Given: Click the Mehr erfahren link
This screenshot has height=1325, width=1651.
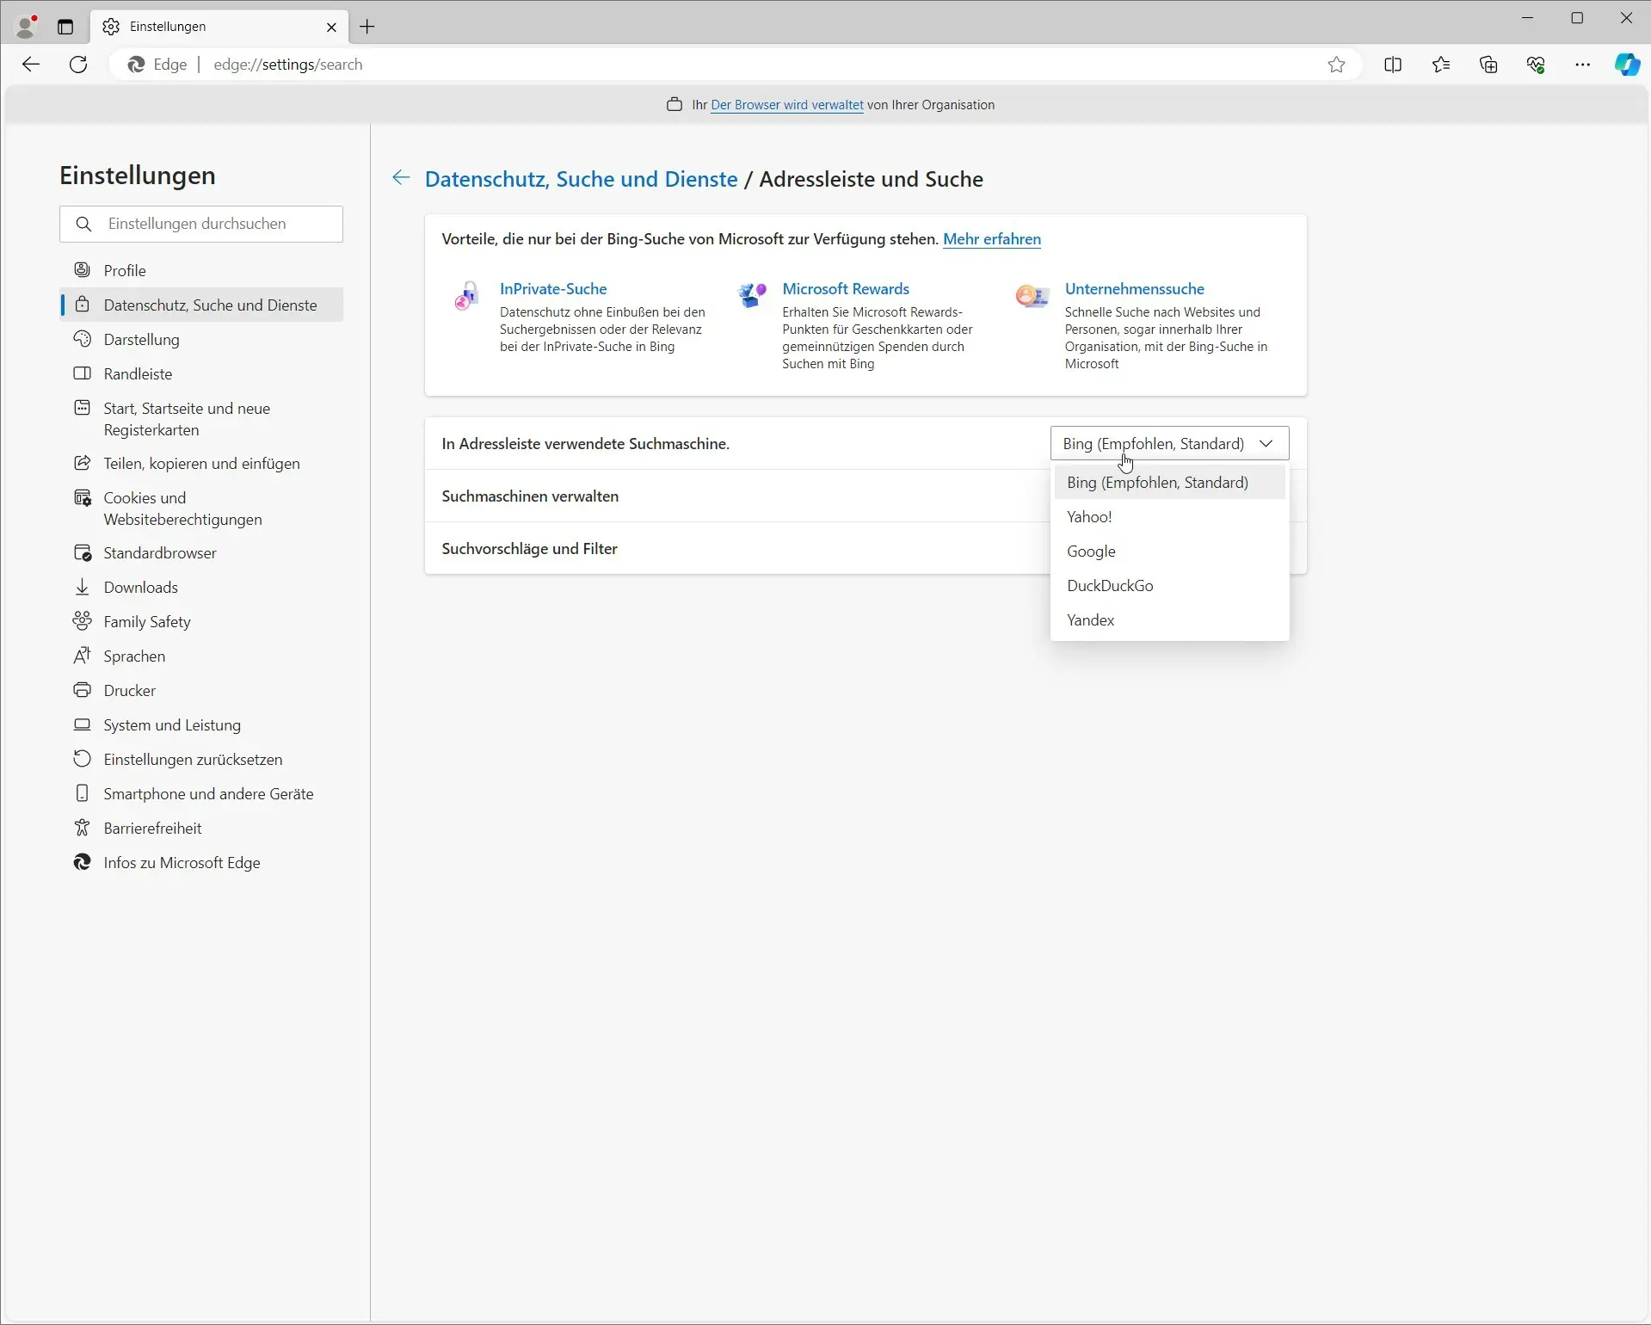Looking at the screenshot, I should tap(992, 239).
